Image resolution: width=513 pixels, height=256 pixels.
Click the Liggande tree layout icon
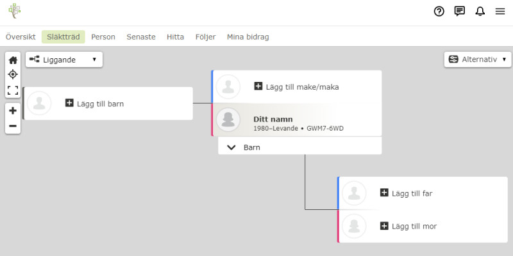click(35, 60)
